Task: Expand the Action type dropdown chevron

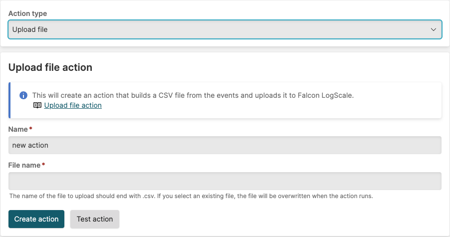Action: pyautogui.click(x=434, y=29)
